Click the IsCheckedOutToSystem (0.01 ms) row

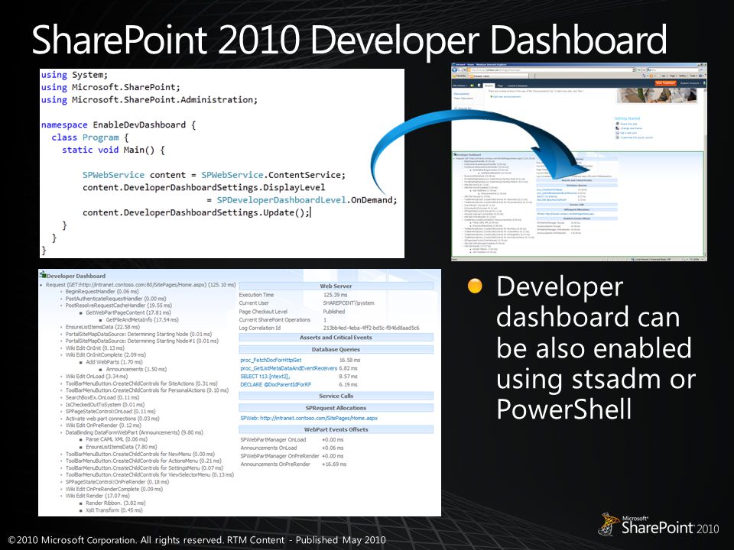(x=105, y=405)
